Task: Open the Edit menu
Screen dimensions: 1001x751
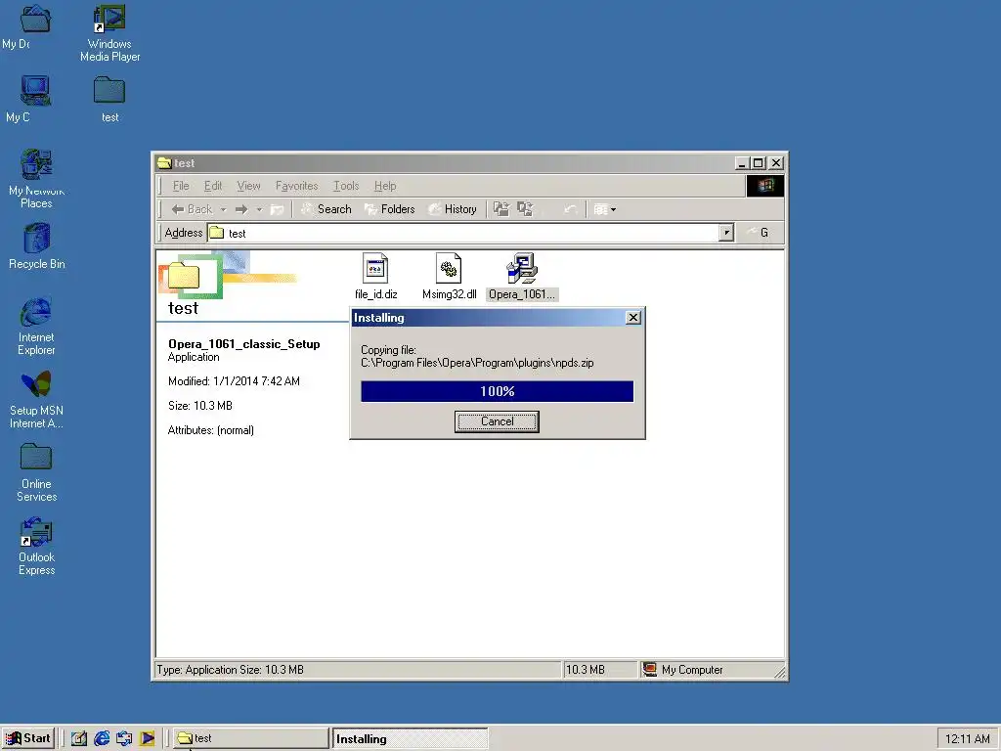Action: (x=212, y=186)
